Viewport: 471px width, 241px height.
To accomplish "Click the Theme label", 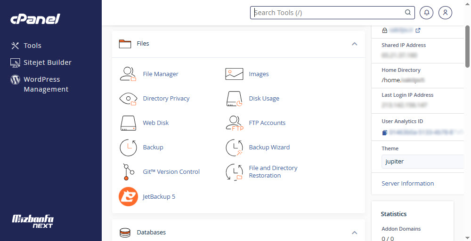I will coord(390,148).
